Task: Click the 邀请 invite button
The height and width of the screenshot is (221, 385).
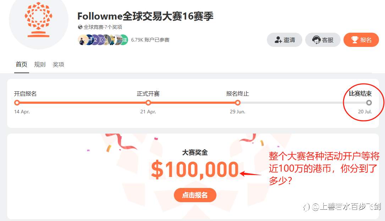Action: pos(284,40)
